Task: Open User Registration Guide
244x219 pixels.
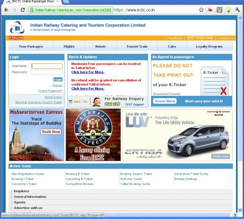Action: click(x=28, y=174)
